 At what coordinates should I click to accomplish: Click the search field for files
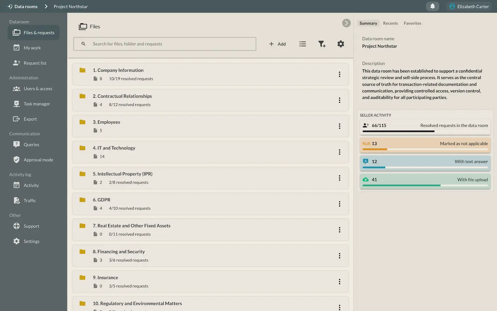[x=165, y=44]
